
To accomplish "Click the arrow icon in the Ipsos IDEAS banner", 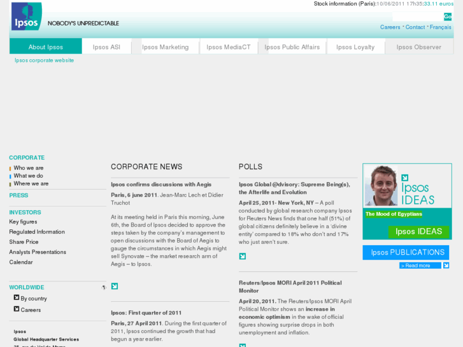I will 405,178.
